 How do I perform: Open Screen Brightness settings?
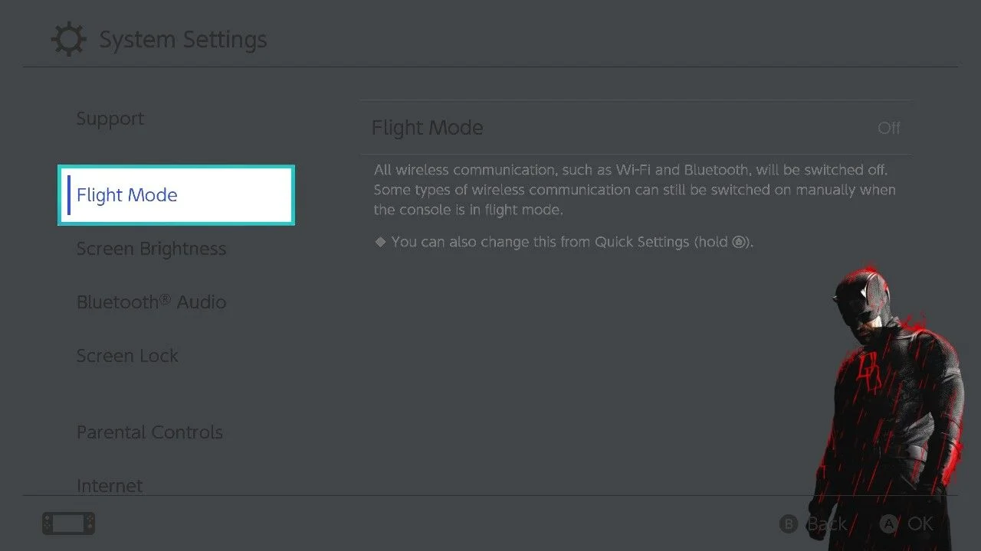pyautogui.click(x=151, y=249)
